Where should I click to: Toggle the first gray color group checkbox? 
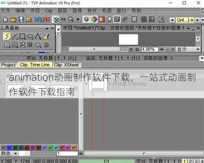click(x=3, y=148)
